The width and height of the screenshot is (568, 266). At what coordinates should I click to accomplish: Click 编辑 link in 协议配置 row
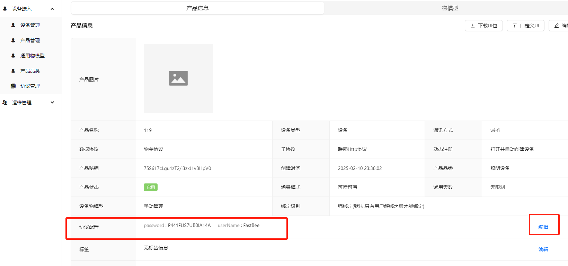click(543, 227)
